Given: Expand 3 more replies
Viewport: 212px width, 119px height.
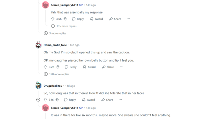Looking at the screenshot, I should pos(55,33).
